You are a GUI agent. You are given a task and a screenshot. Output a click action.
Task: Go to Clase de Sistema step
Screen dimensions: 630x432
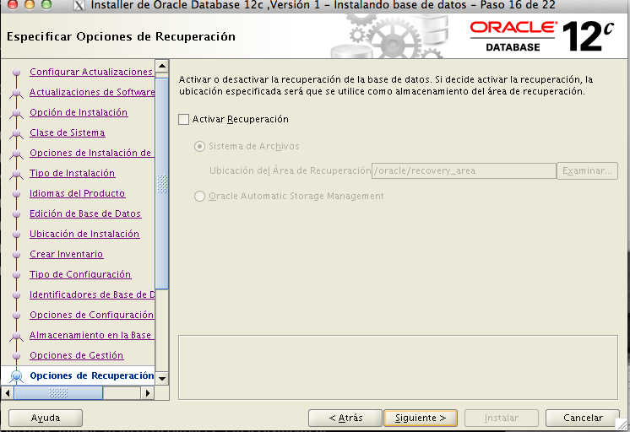(68, 132)
